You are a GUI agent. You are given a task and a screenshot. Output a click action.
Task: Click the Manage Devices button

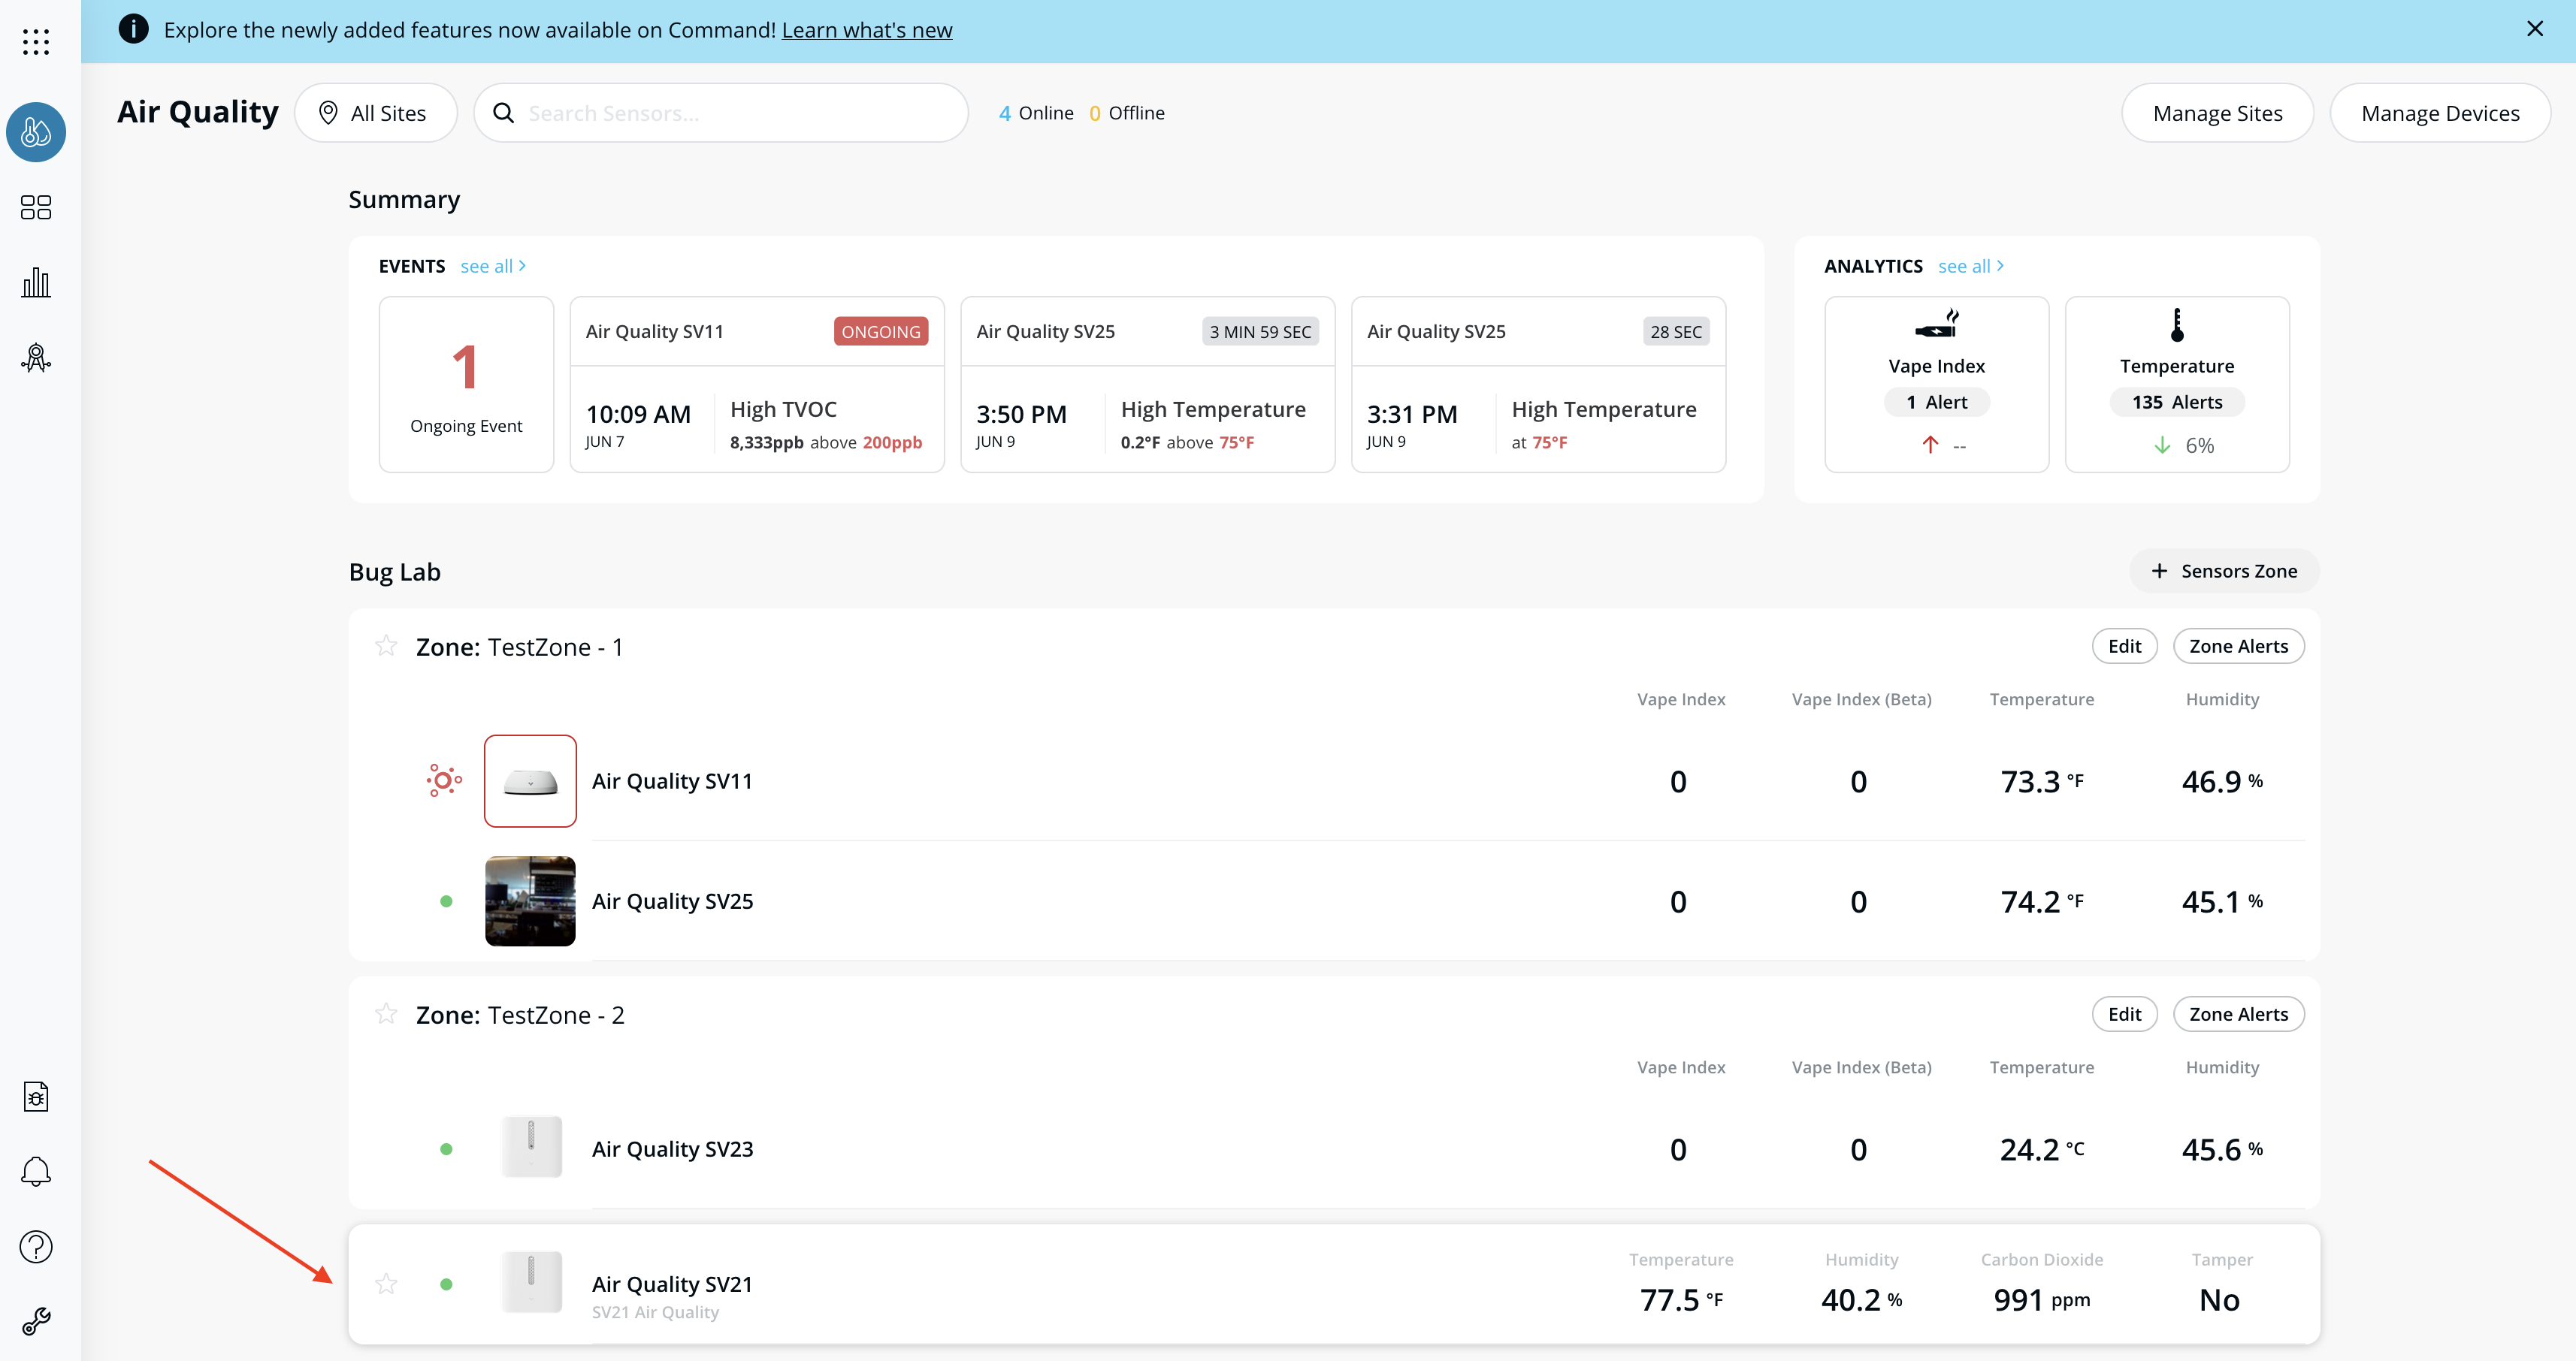(x=2439, y=113)
